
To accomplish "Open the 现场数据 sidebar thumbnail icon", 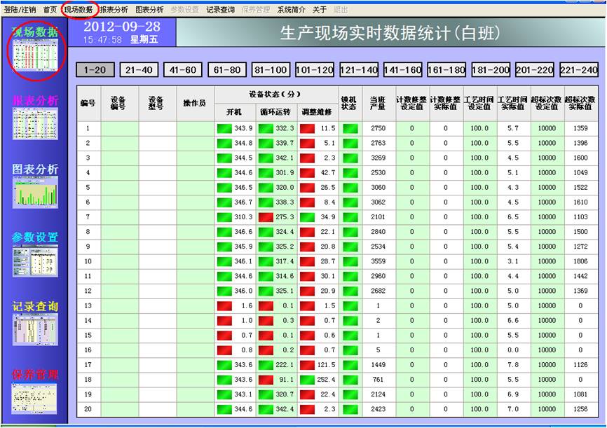I will 35,56.
